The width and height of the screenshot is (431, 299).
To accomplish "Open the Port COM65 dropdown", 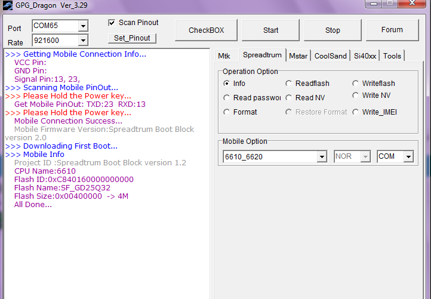I will click(83, 26).
